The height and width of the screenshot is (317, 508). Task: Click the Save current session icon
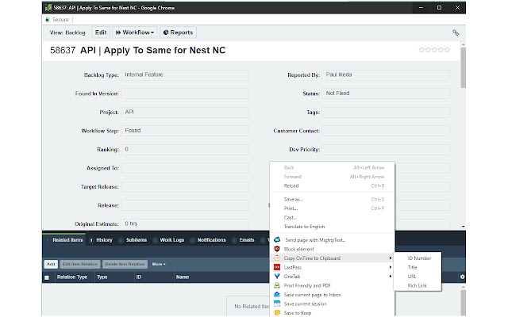coord(277,304)
